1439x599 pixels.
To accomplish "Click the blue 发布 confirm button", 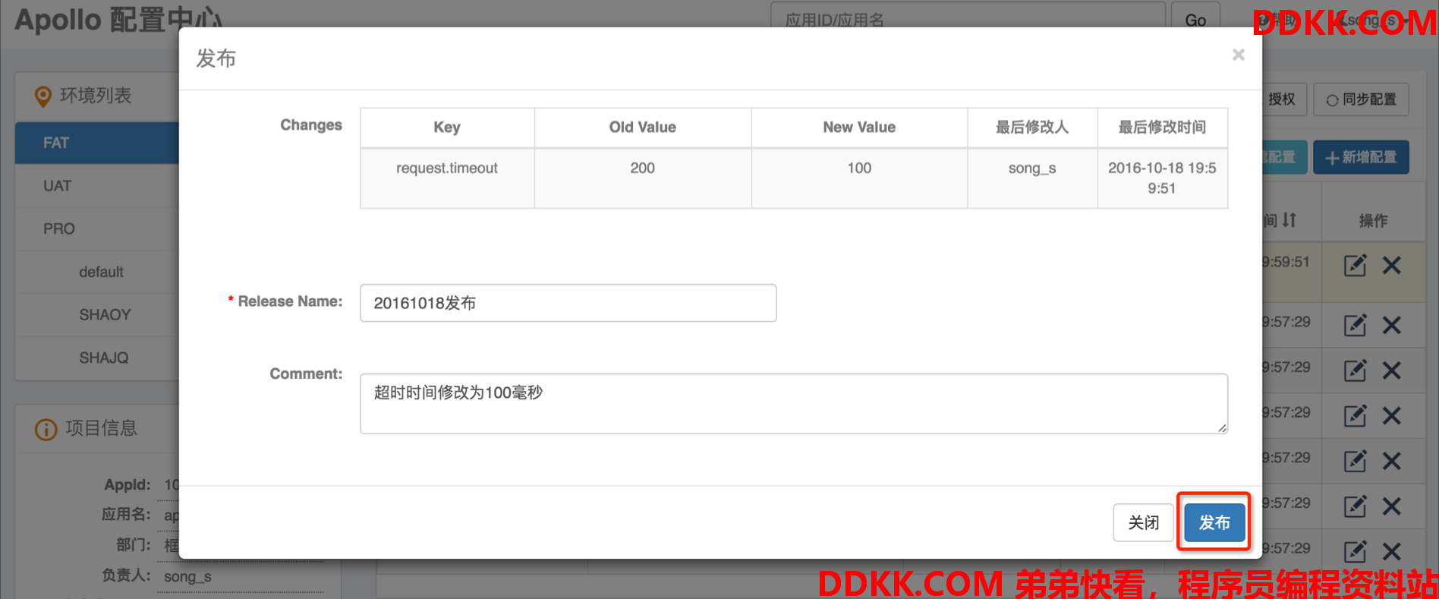I will coord(1214,522).
